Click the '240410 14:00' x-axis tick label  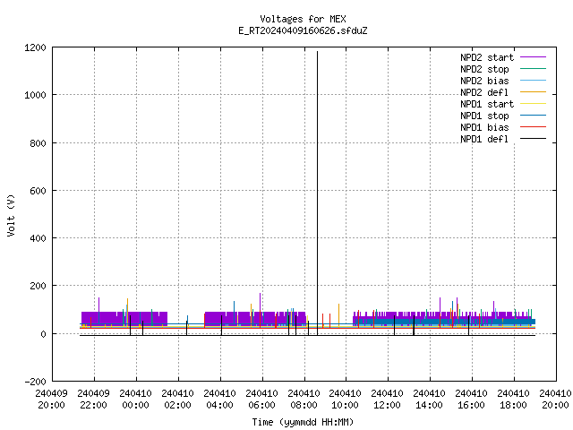(429, 400)
